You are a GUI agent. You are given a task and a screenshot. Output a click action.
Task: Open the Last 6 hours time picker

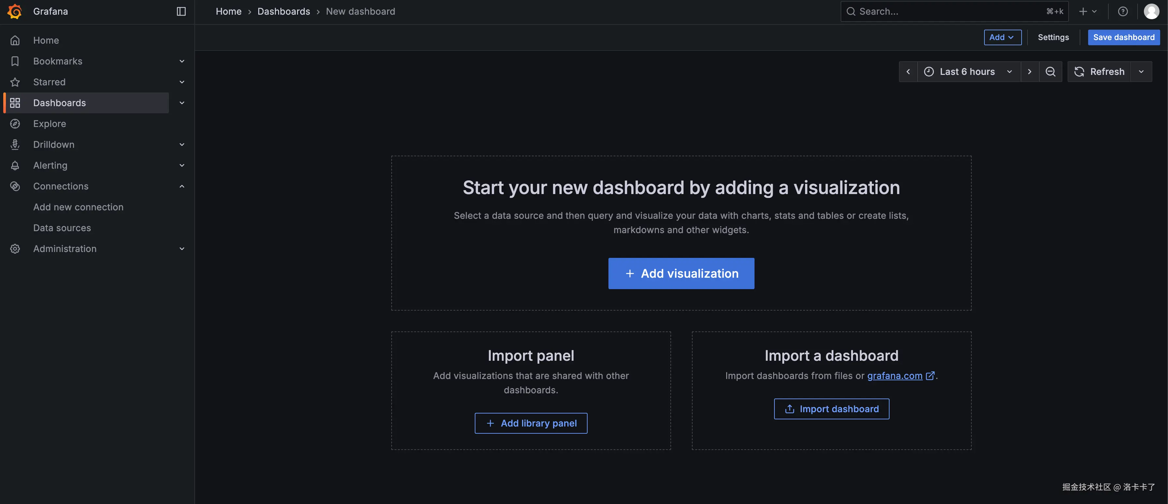click(x=967, y=72)
